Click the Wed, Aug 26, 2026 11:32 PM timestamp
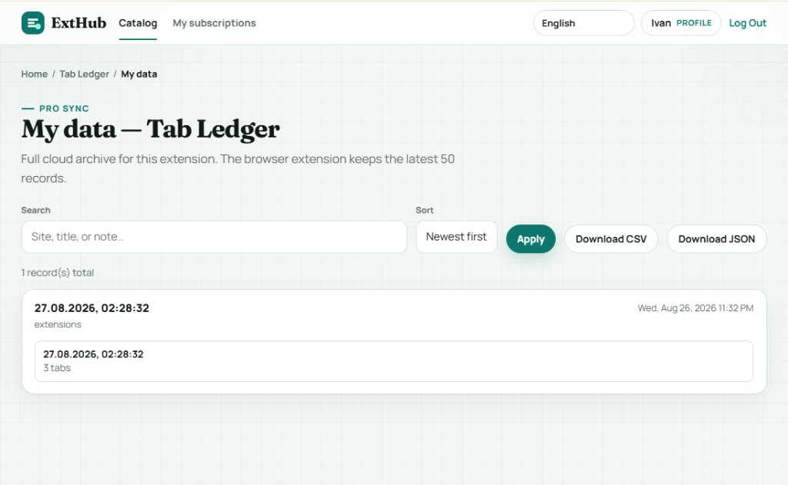The height and width of the screenshot is (485, 788). [696, 308]
